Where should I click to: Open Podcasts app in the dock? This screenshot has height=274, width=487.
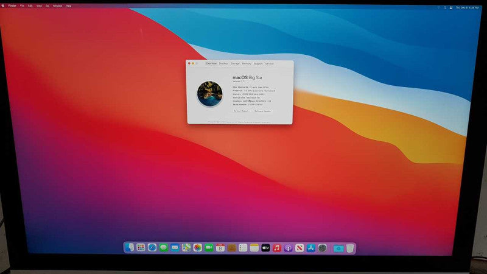[x=288, y=248]
